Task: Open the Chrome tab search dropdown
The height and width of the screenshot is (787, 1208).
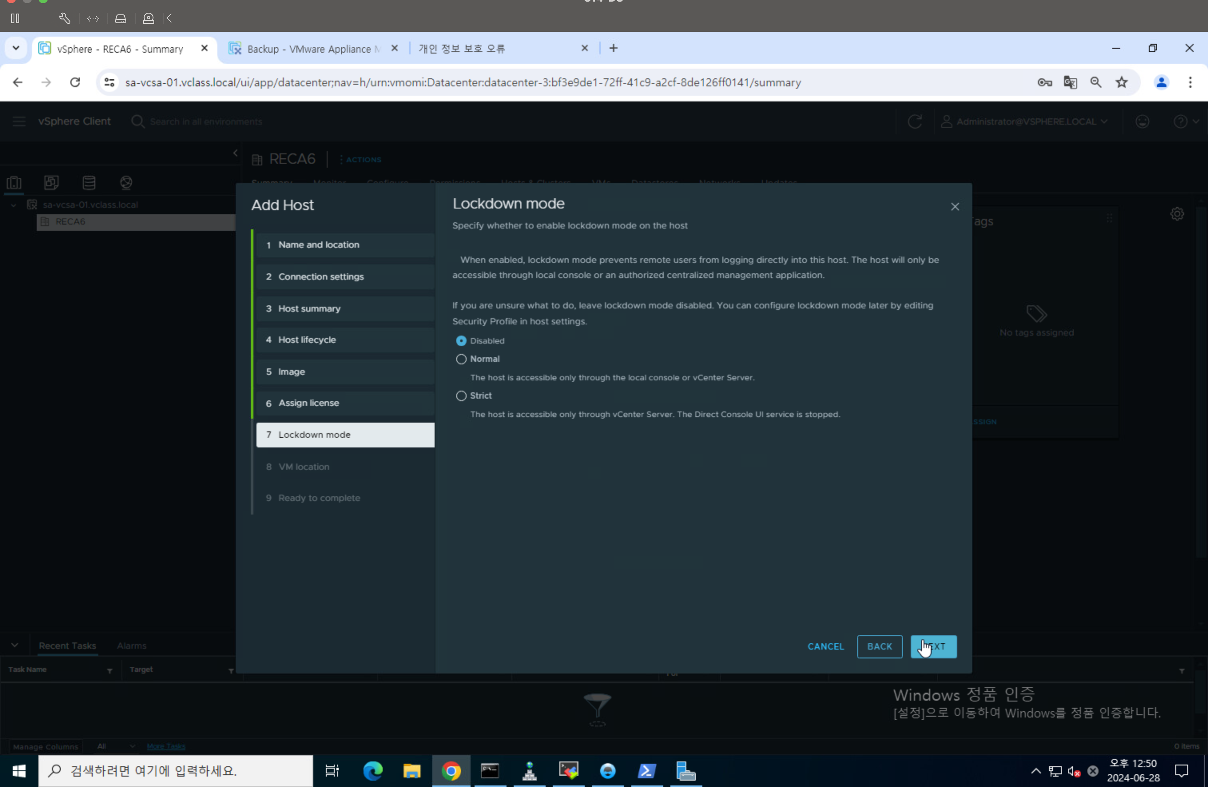Action: click(16, 48)
